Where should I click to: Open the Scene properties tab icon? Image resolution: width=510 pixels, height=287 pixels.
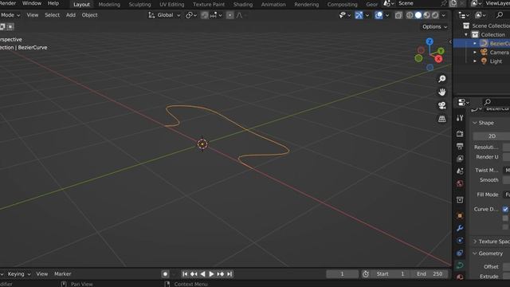point(460,171)
